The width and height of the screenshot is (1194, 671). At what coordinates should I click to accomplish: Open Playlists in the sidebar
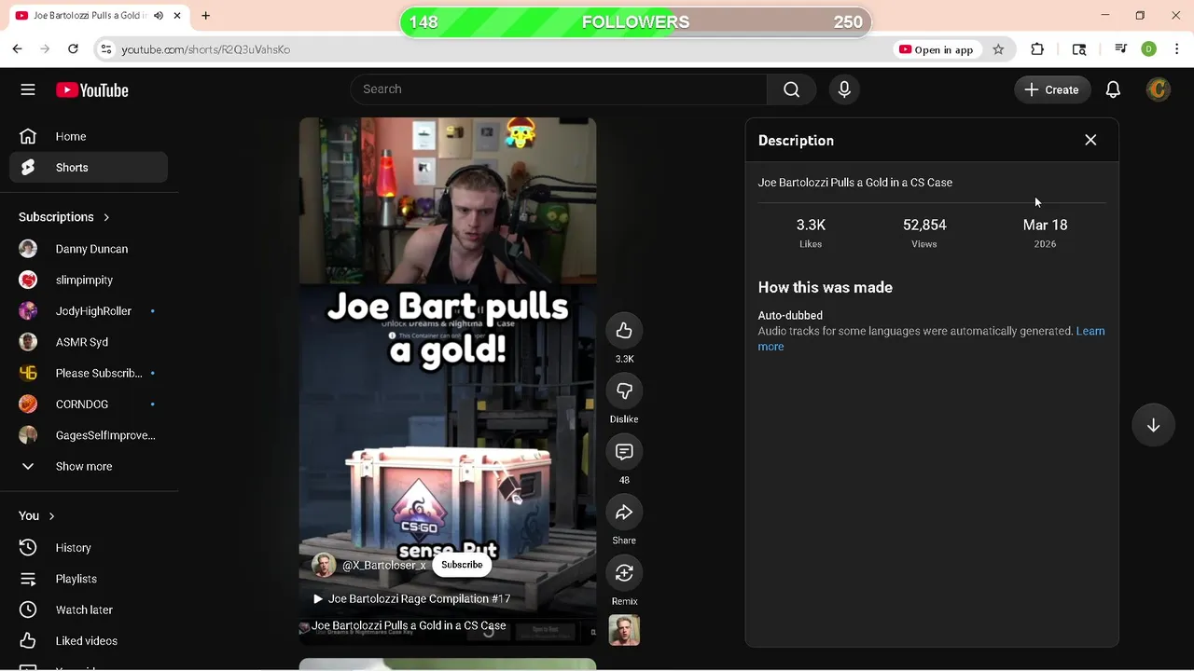coord(89,579)
